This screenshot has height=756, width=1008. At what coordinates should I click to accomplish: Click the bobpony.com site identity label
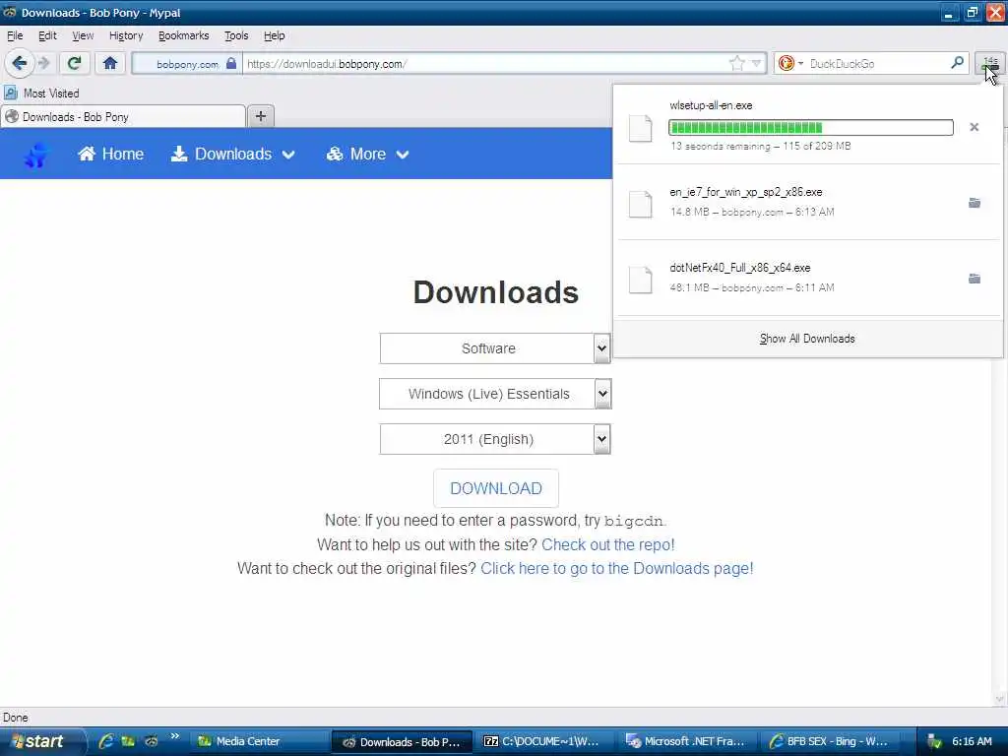187,64
